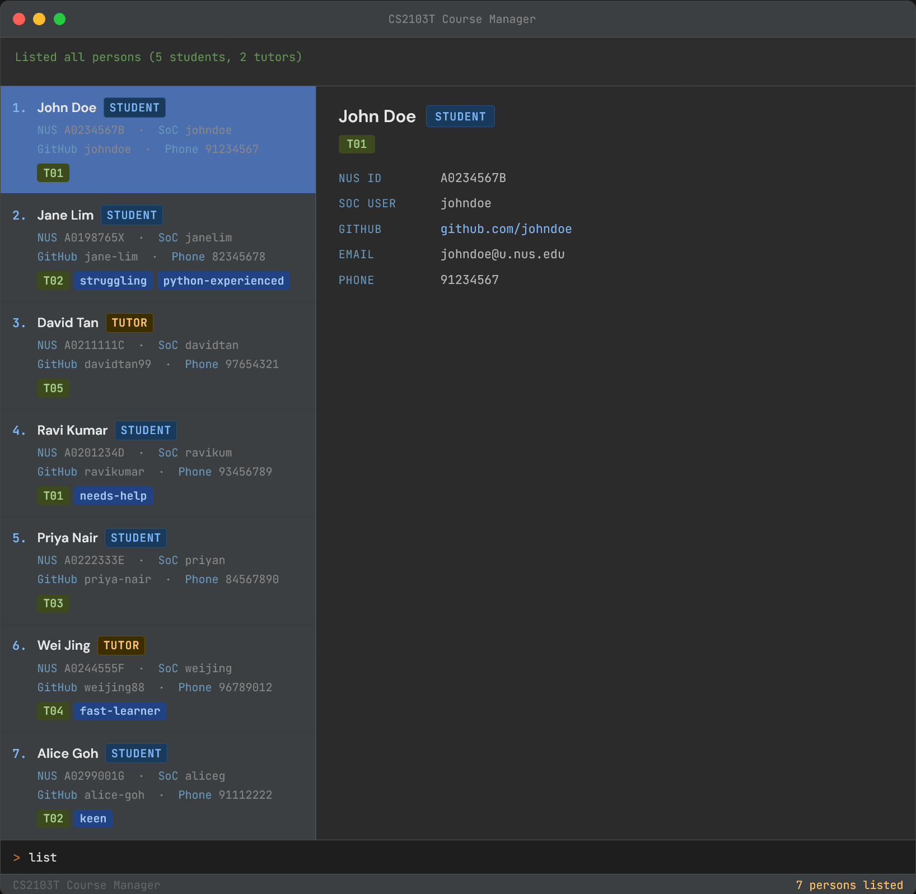Click the STUDENT badge in detail panel
This screenshot has width=916, height=894.
point(460,117)
